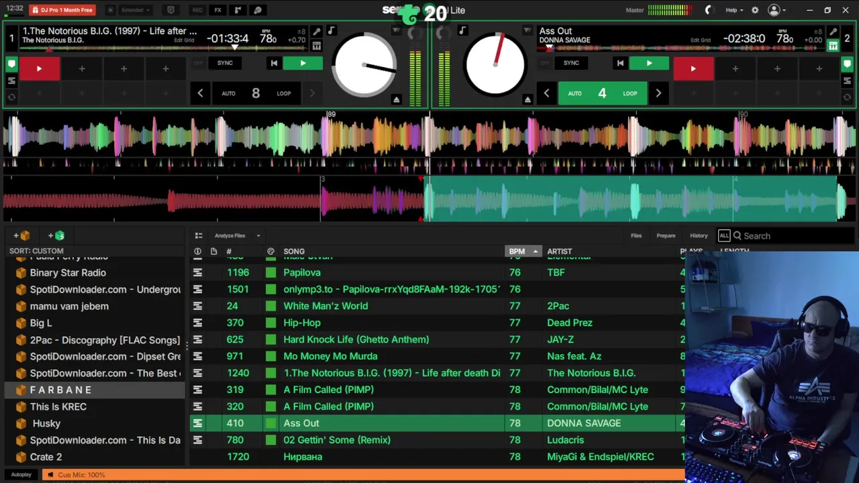
Task: Click the brightness sun icon in the top bar
Action: [x=111, y=10]
